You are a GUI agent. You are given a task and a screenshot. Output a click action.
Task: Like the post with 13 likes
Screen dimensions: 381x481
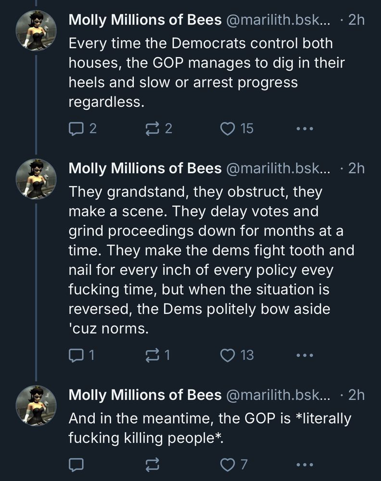click(x=227, y=355)
